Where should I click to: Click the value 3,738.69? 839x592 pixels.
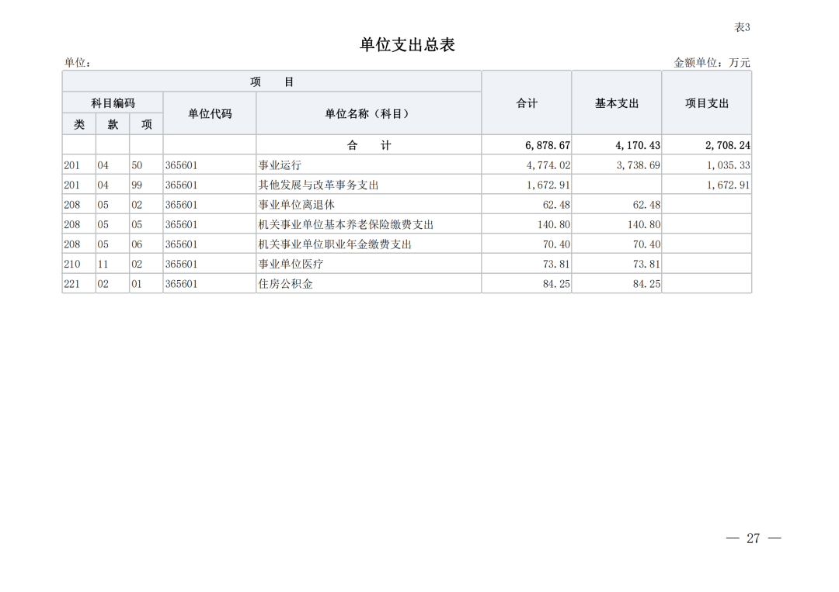coord(639,165)
